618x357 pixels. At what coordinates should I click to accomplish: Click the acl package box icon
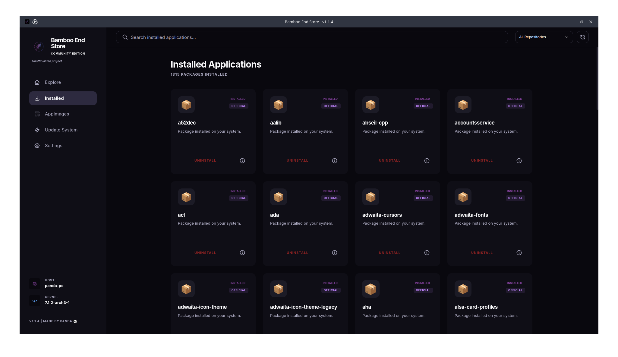pos(186,197)
